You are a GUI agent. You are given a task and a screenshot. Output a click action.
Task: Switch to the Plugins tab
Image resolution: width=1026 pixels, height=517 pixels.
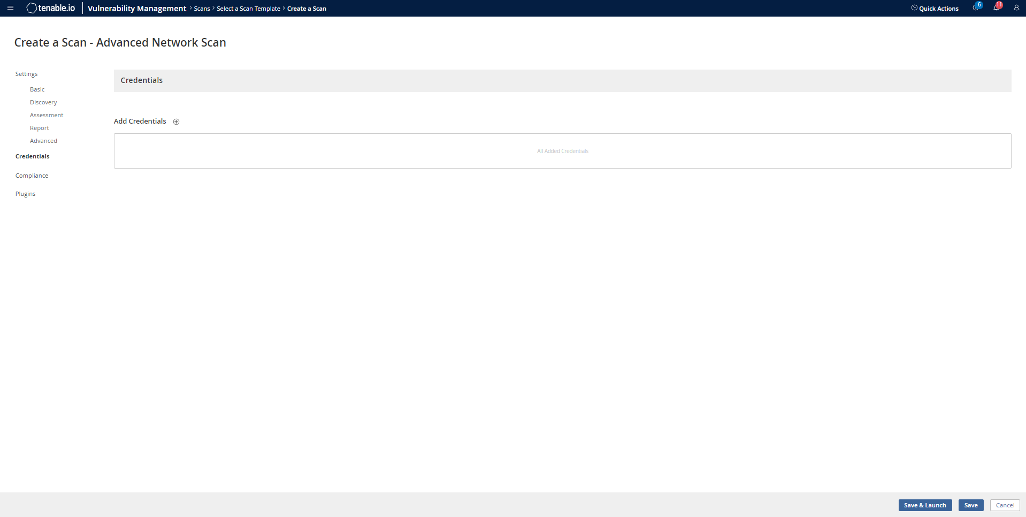pyautogui.click(x=25, y=194)
